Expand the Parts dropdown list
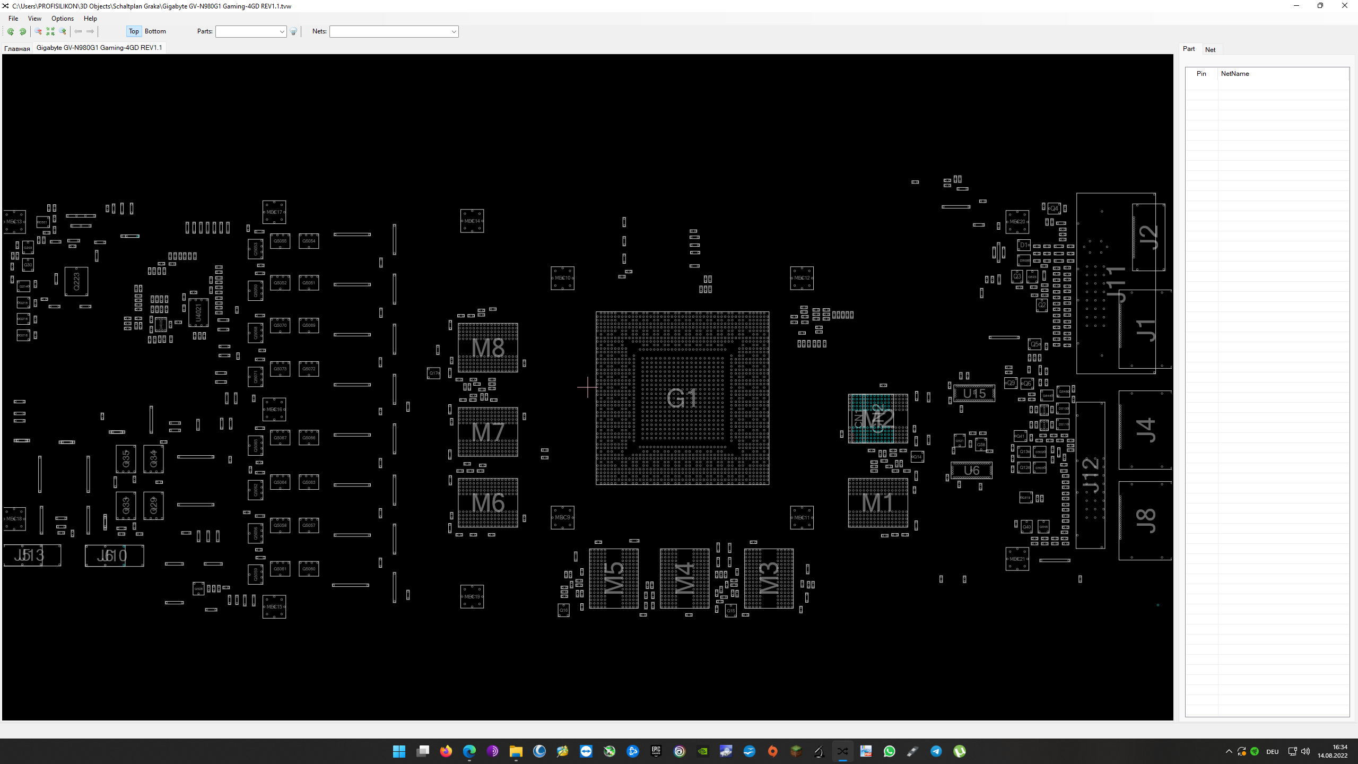 (282, 32)
